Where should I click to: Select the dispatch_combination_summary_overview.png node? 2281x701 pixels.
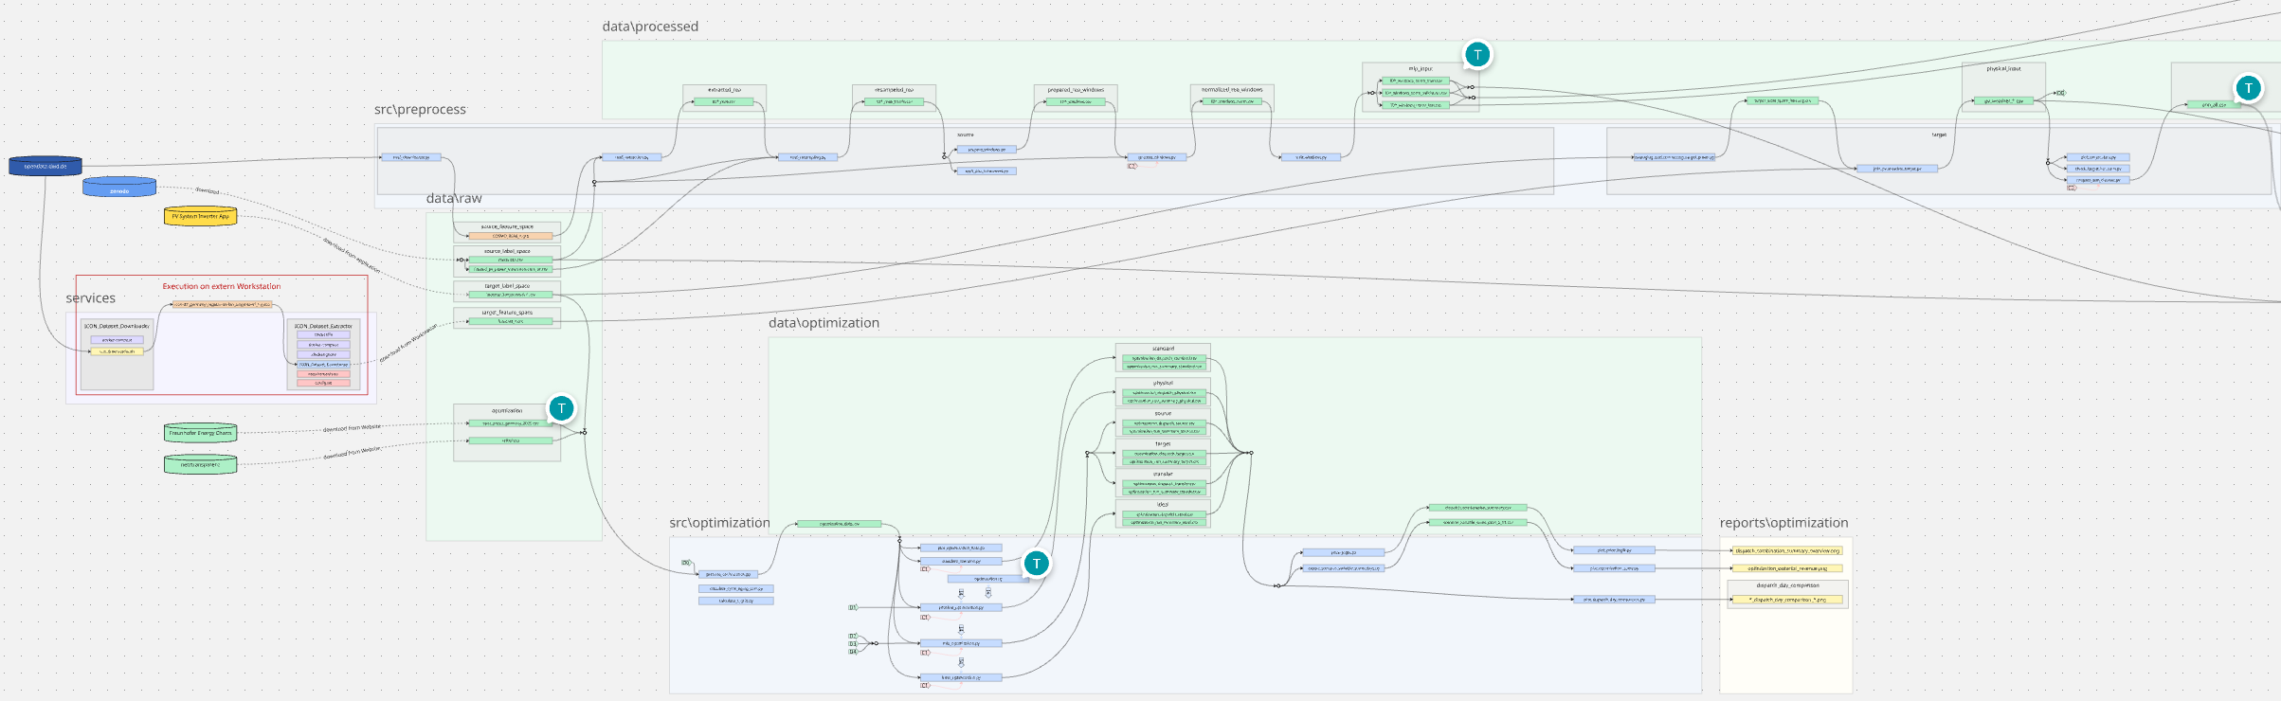(x=1787, y=550)
